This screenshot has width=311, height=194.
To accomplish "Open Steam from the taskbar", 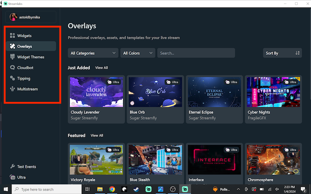I will click(136, 189).
